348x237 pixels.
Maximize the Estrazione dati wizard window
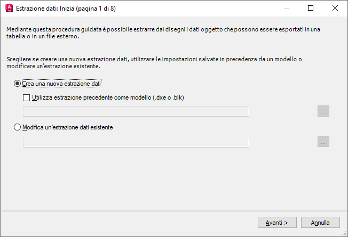(x=311, y=9)
